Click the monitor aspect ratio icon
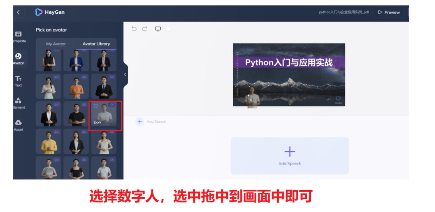 158,29
